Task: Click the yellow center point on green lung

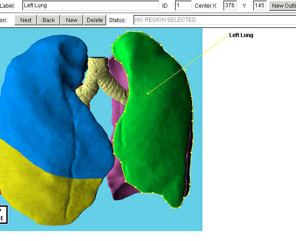Action: click(148, 93)
